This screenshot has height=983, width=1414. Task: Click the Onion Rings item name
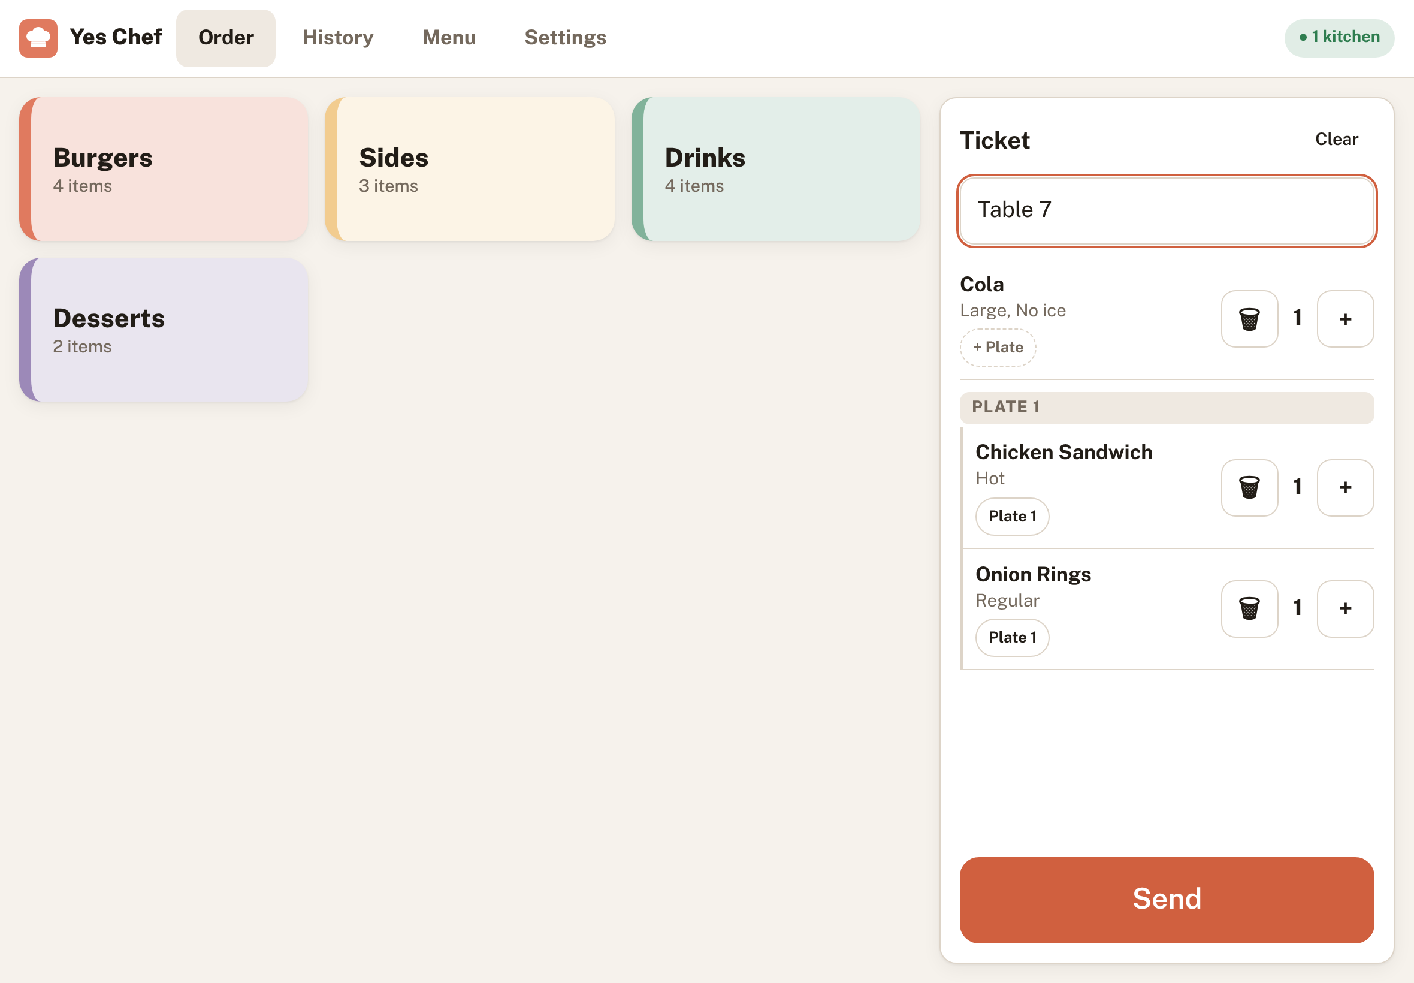click(x=1033, y=574)
